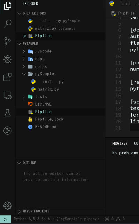
Task: Click the remote window status bar button
Action: point(6,219)
